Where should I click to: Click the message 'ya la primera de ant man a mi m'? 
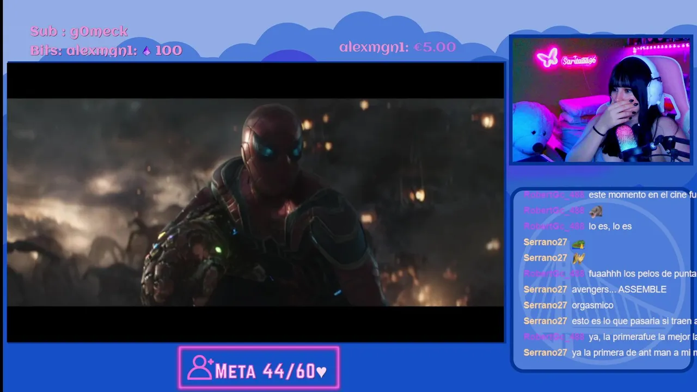point(634,353)
